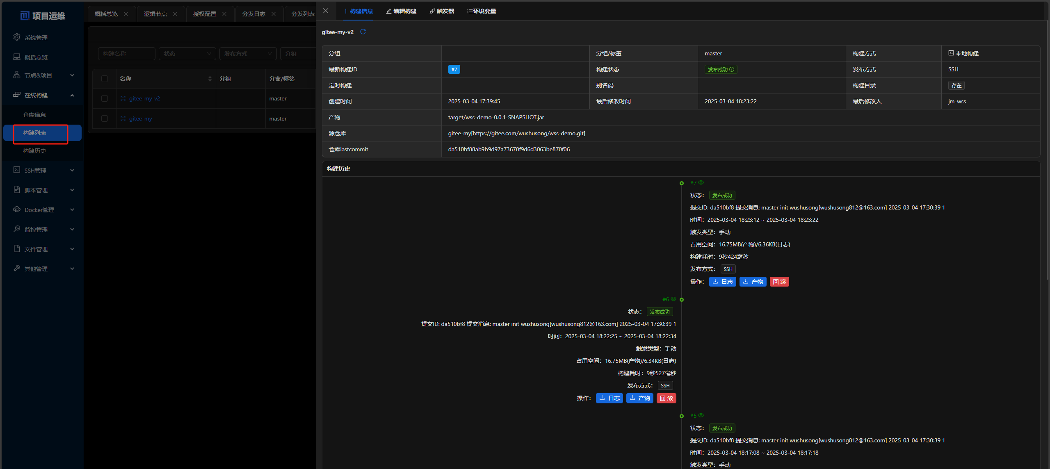The height and width of the screenshot is (469, 1050).
Task: Switch to the 编辑构建 tab
Action: click(x=401, y=11)
